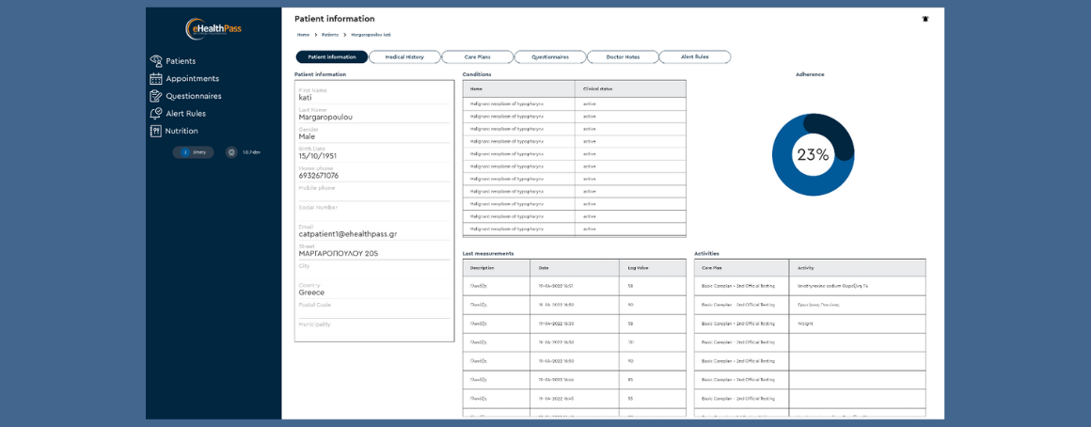Select the Gender field showing Male
The width and height of the screenshot is (1091, 427).
pyautogui.click(x=374, y=134)
